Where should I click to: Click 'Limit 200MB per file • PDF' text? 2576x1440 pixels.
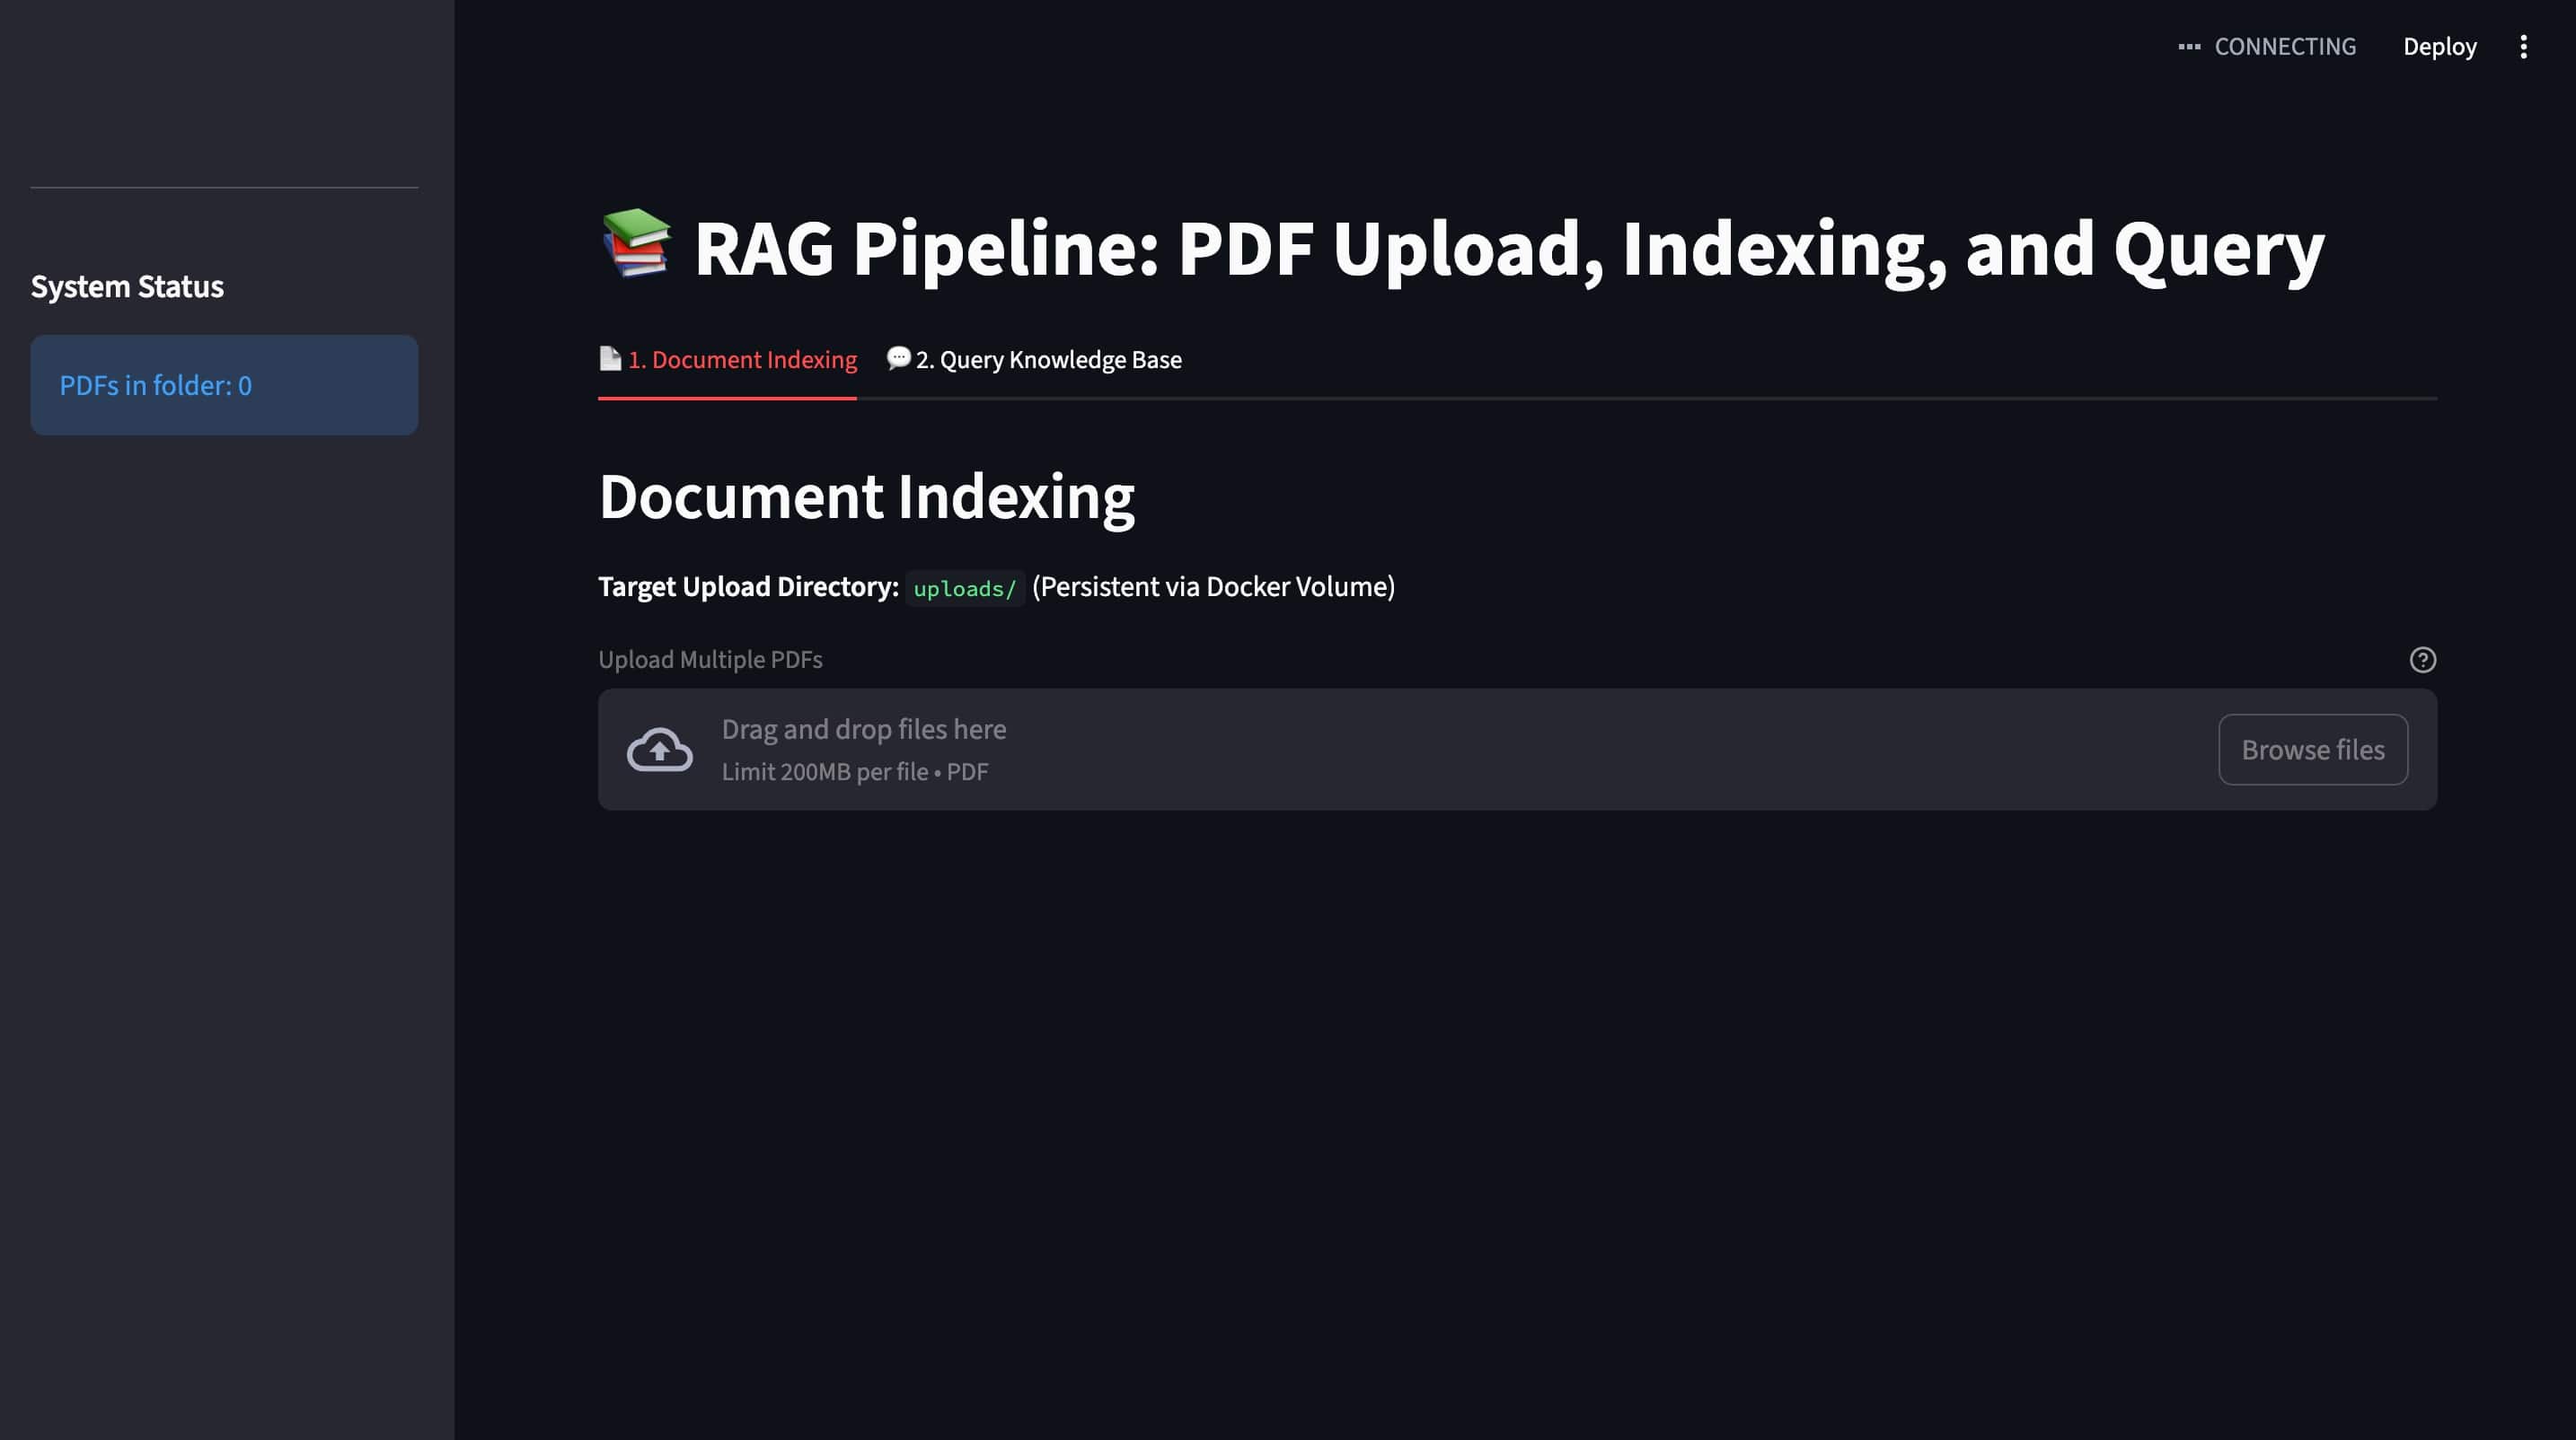[x=855, y=771]
